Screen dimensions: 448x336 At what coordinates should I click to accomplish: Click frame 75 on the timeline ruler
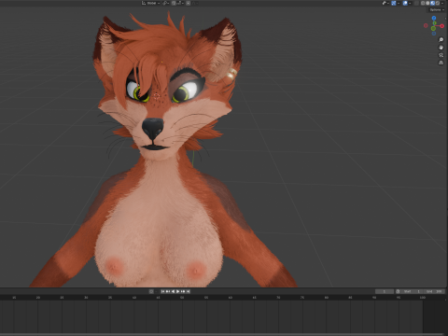[302, 298]
